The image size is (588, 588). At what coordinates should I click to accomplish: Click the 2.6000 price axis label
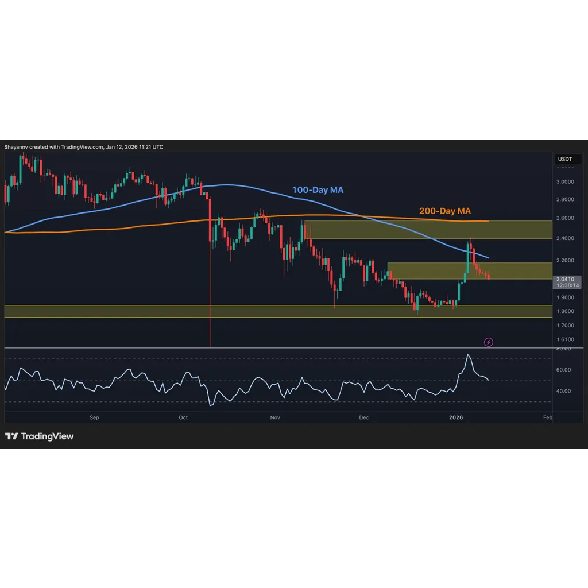[565, 218]
